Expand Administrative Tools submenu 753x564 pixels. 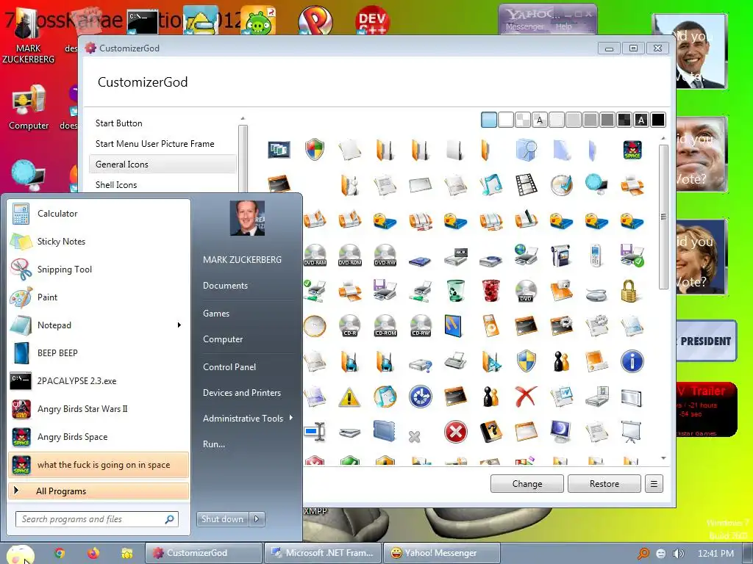coord(247,418)
